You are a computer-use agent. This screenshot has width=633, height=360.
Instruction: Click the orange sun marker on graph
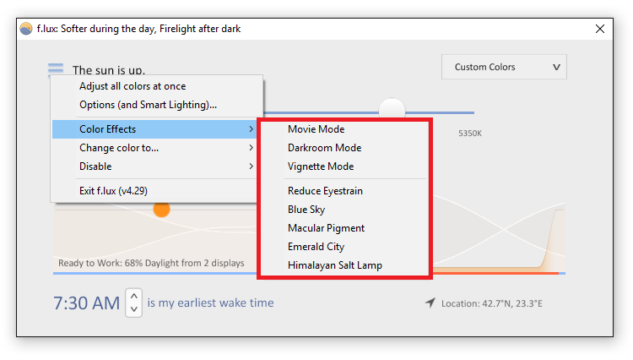click(161, 210)
